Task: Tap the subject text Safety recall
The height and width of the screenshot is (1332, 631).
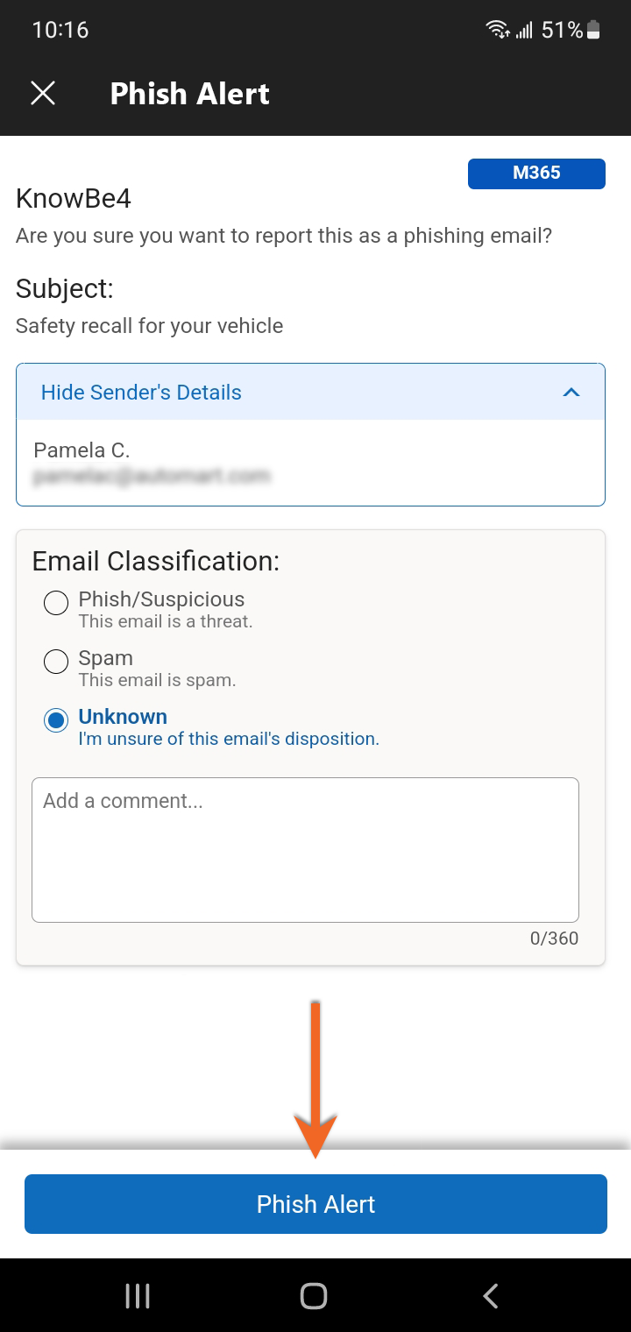Action: pos(149,326)
